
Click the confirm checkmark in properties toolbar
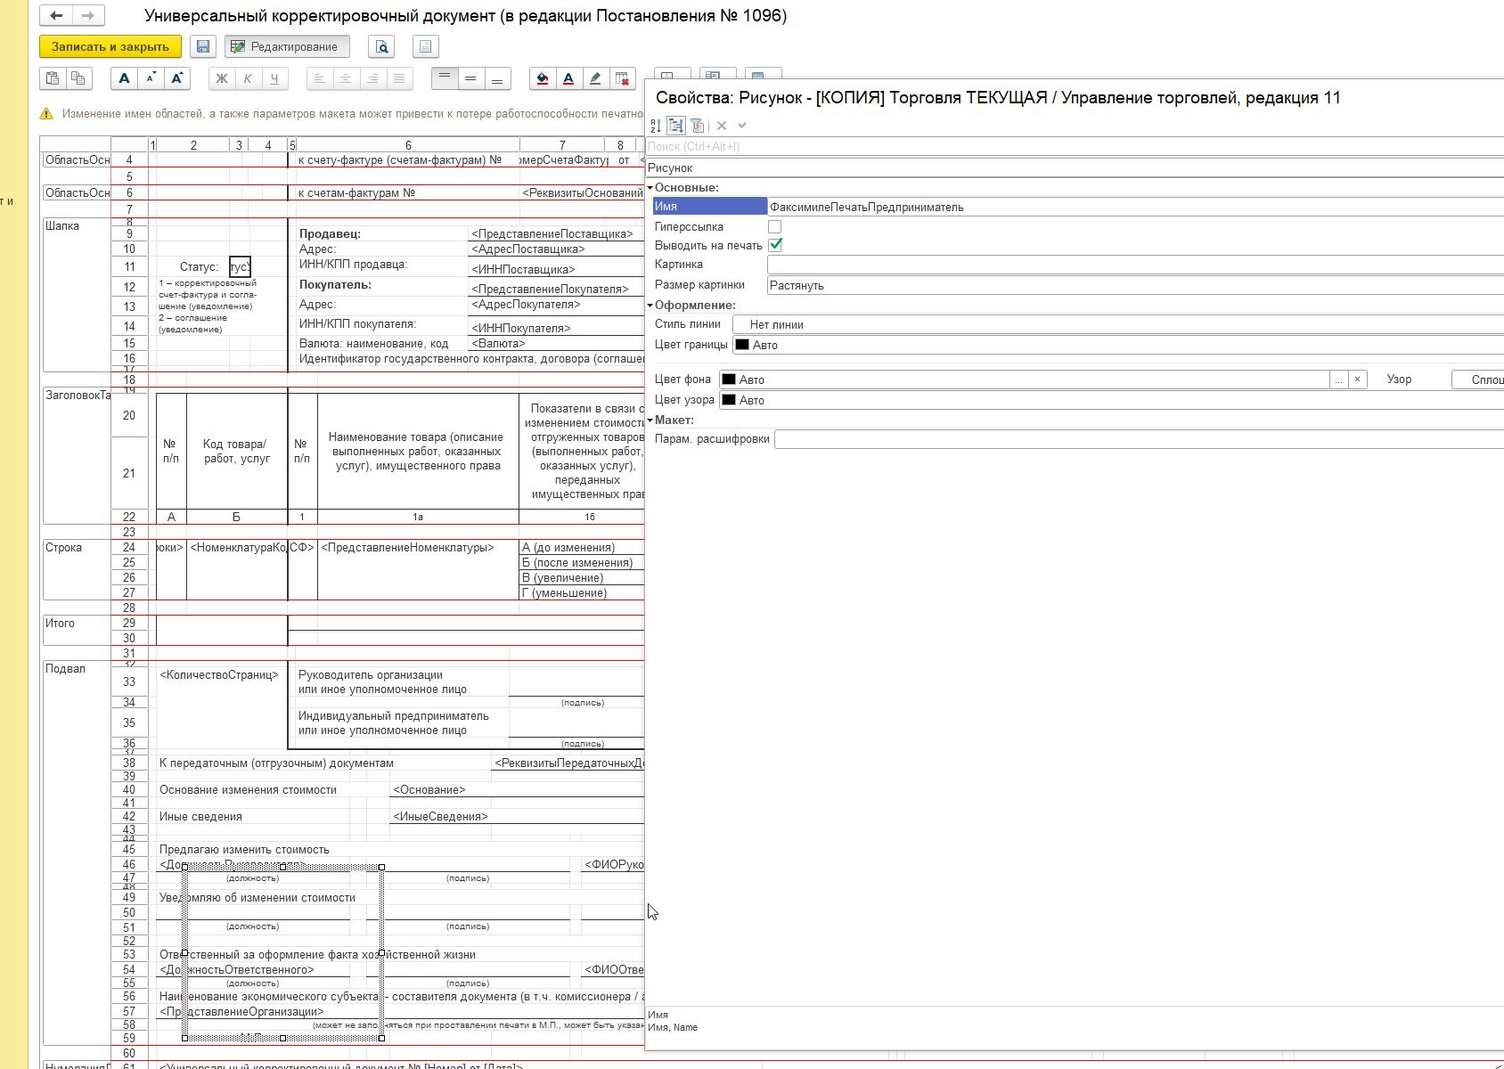click(742, 126)
